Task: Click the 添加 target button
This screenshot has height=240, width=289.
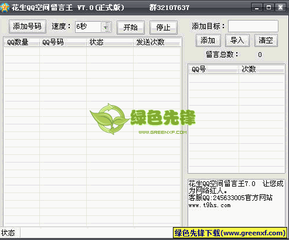Action: tap(208, 40)
